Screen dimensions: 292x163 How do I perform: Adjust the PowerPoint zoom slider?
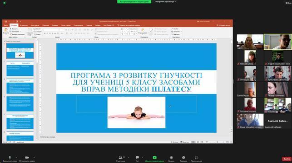(x=217, y=142)
